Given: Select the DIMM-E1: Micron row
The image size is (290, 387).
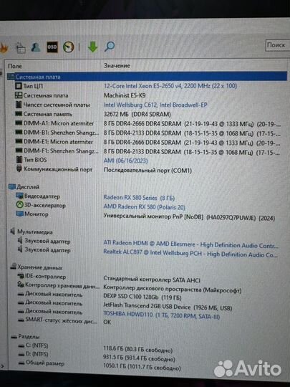Looking at the screenshot, I should pyautogui.click(x=54, y=142).
